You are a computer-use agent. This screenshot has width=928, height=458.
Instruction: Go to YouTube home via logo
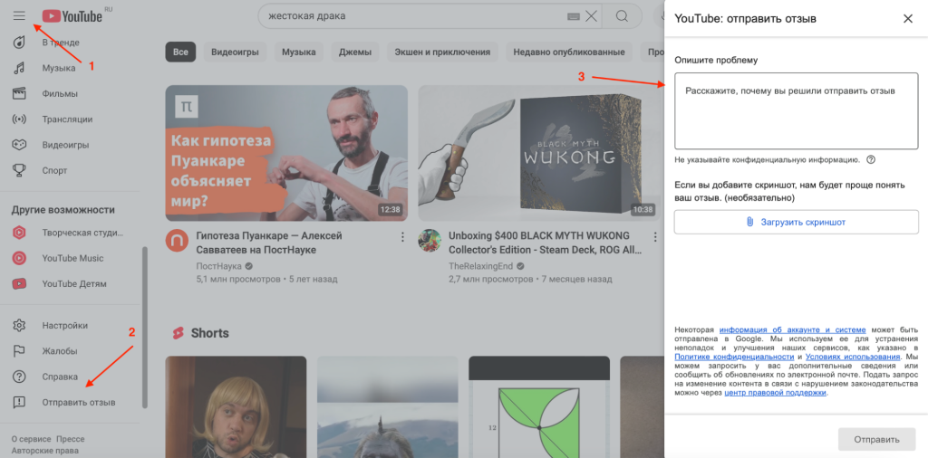72,16
